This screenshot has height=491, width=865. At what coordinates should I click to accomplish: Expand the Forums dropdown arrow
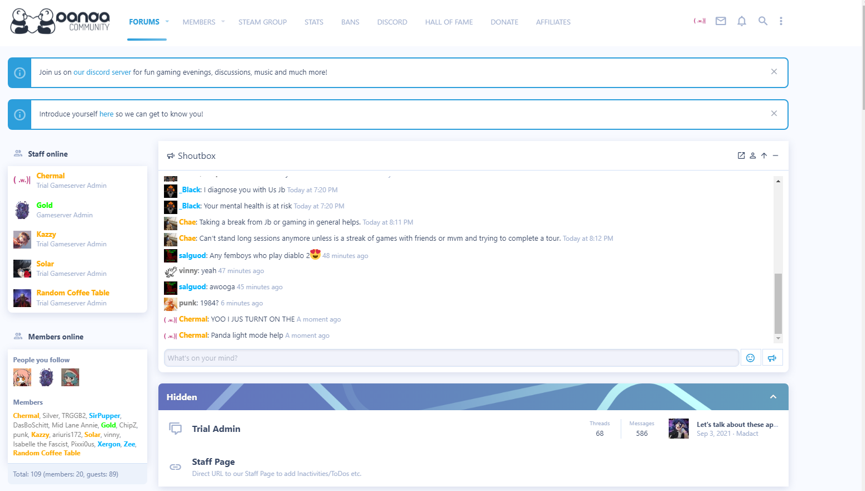click(x=167, y=22)
